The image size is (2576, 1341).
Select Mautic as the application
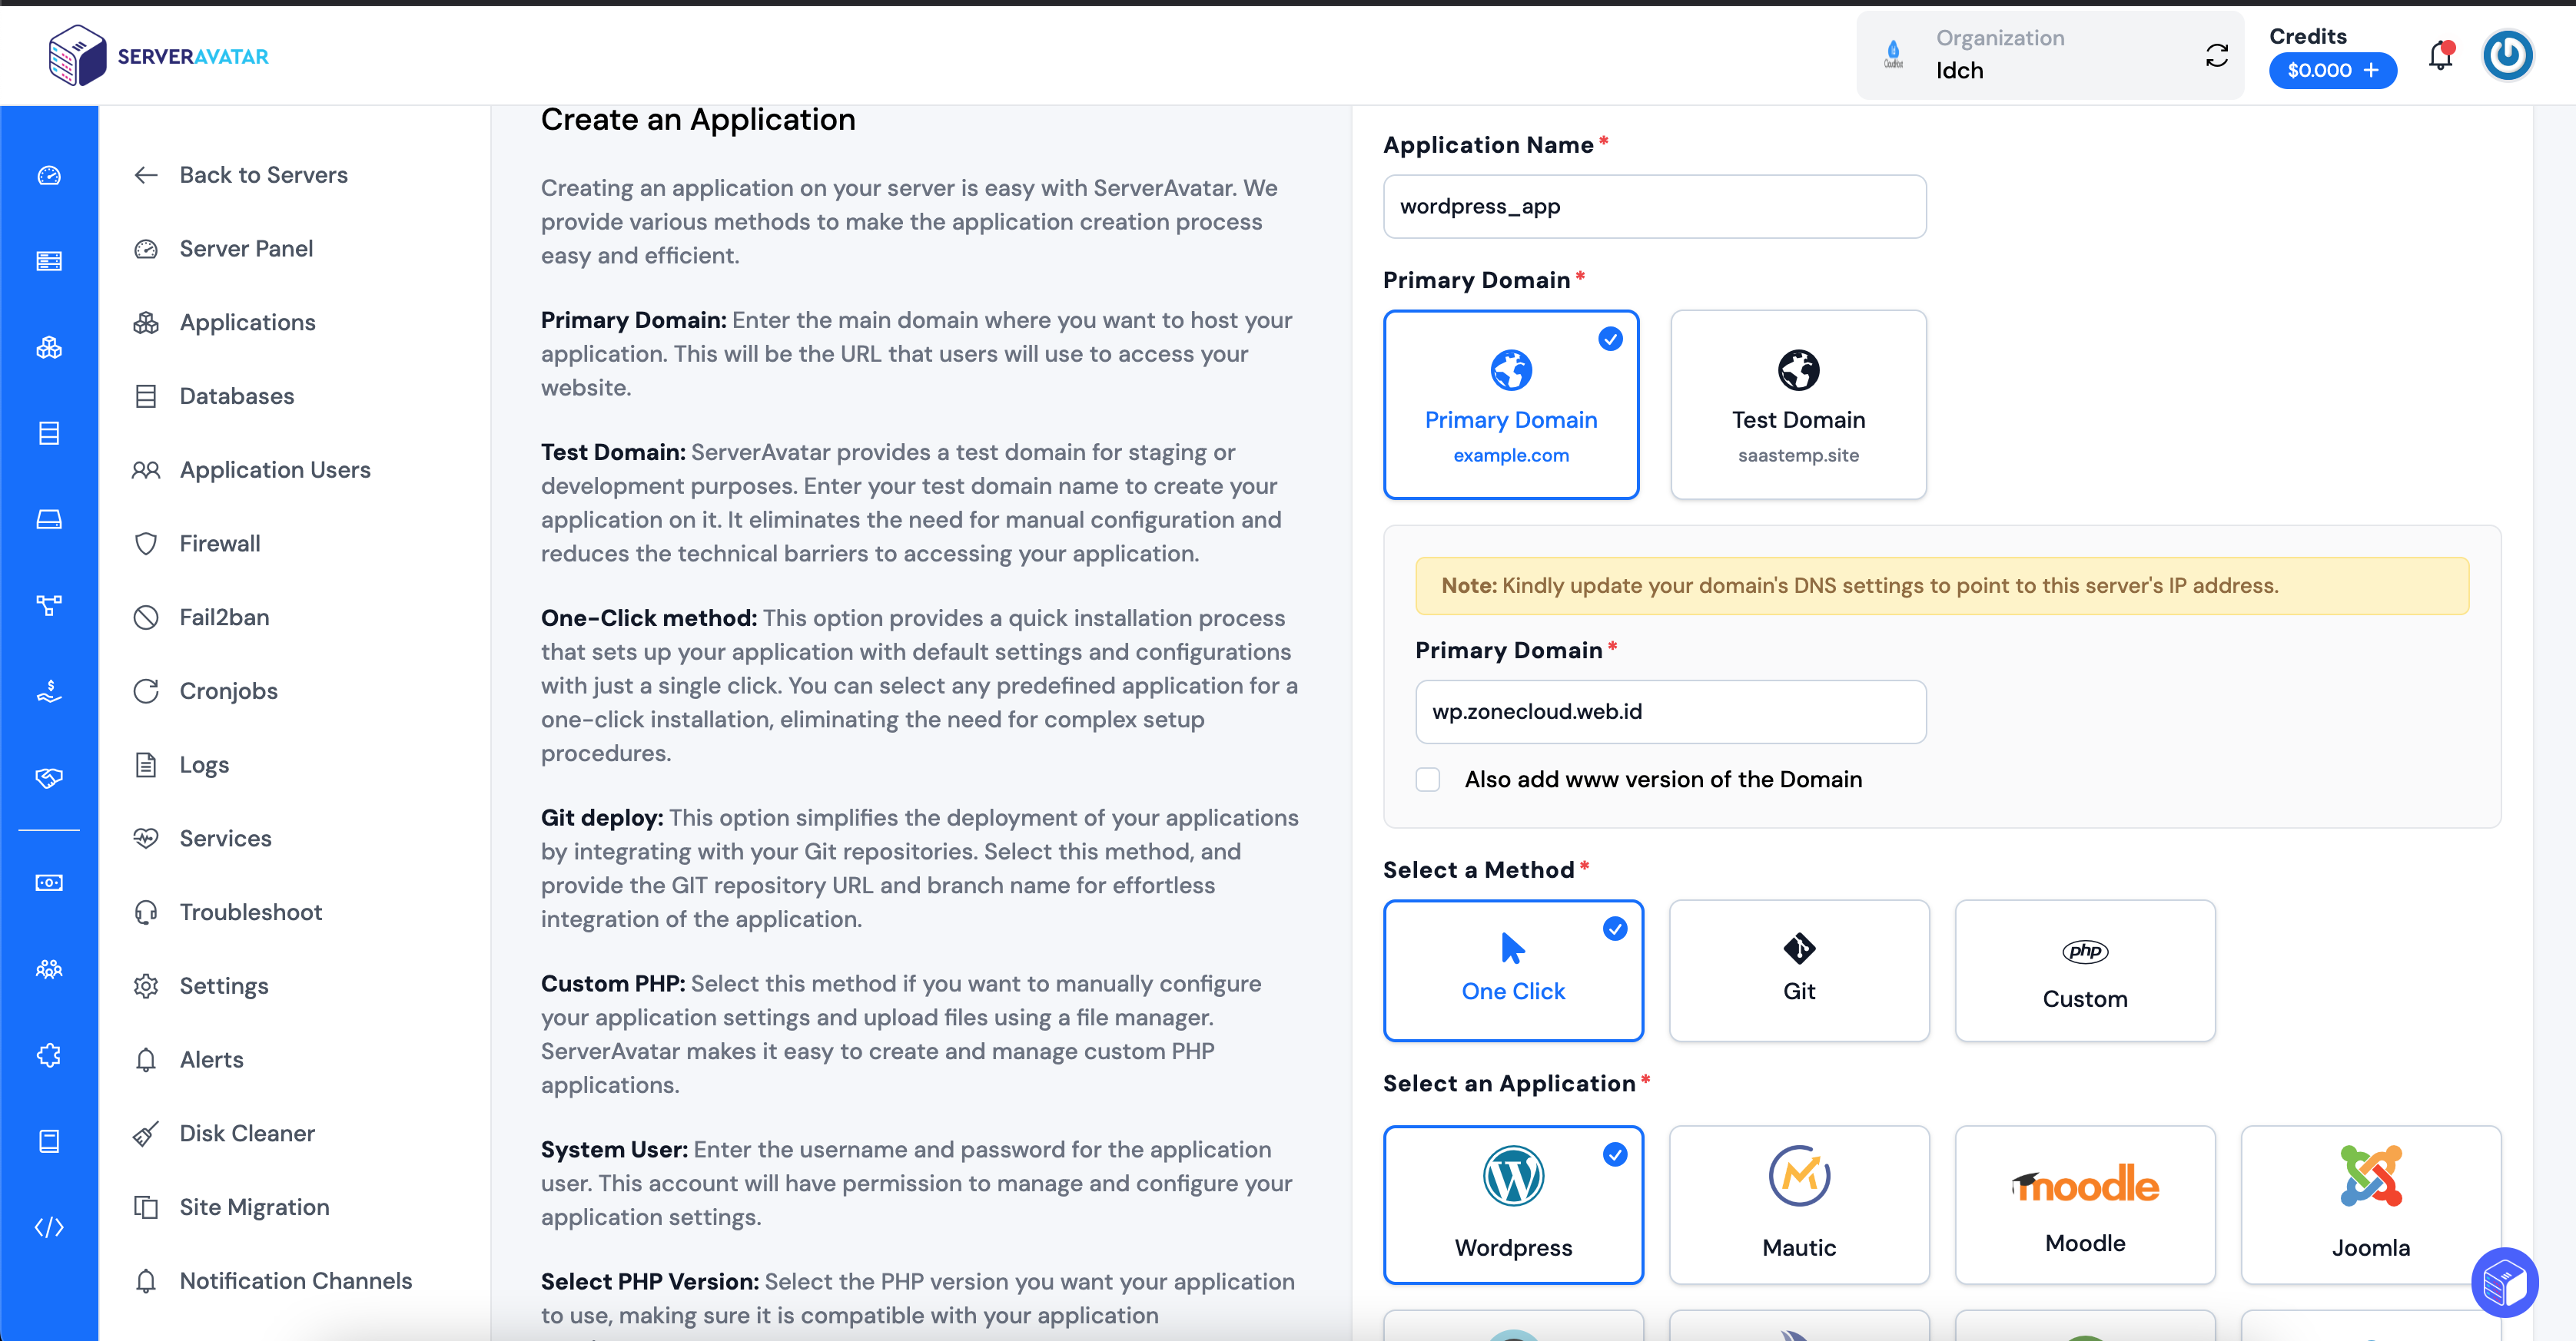click(x=1799, y=1204)
